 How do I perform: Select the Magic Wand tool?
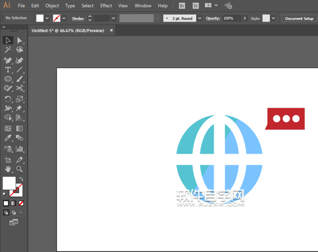pos(8,50)
